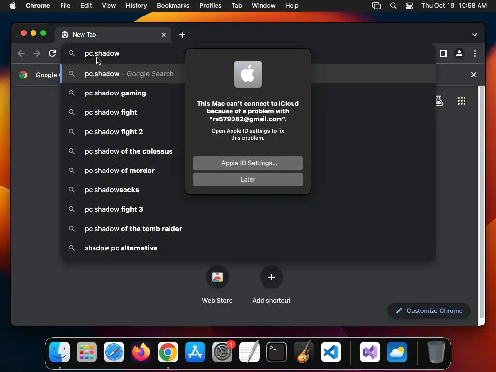Open the Google apps grid
Image resolution: width=496 pixels, height=372 pixels.
462,101
